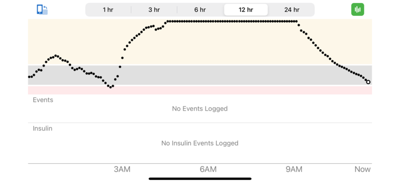Switch to the 24 hr view

coord(291,10)
